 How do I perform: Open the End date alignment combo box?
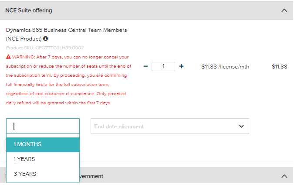coord(166,127)
